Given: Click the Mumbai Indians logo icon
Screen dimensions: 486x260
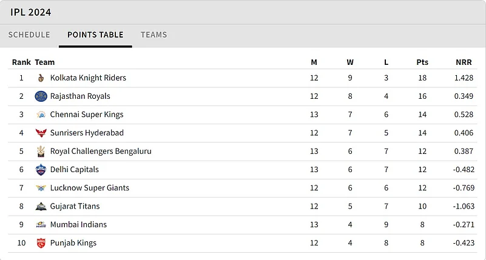Looking at the screenshot, I should (x=41, y=225).
